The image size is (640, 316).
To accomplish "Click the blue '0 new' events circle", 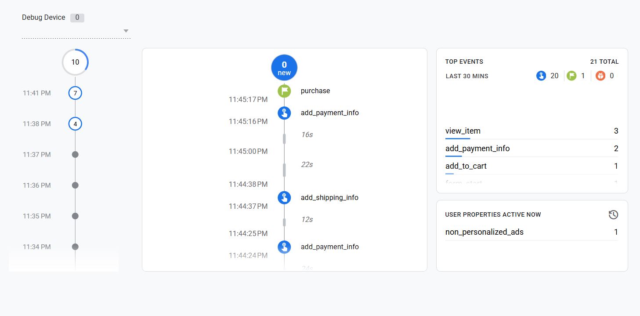I will (284, 68).
